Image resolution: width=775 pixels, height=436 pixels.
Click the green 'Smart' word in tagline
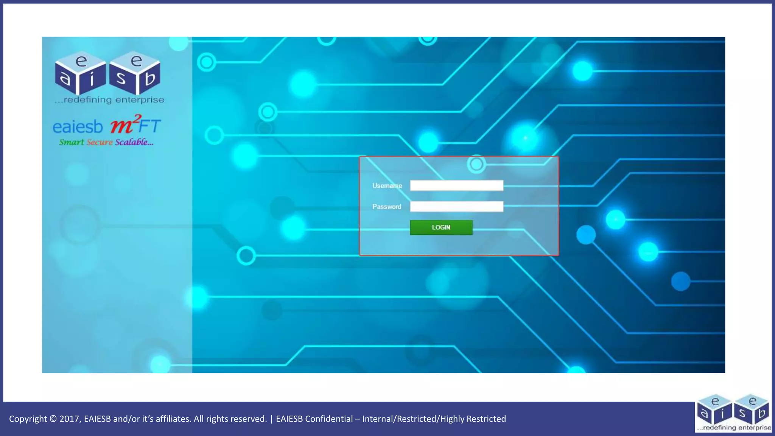[71, 142]
